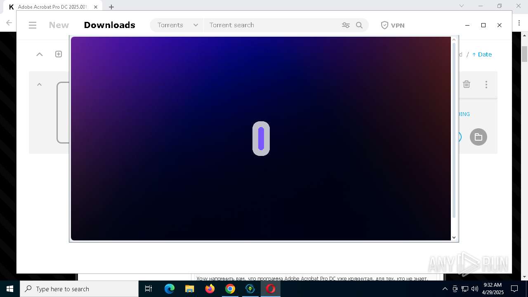Switch to the Downloads tab
Screen dimensions: 528x297
(110, 25)
